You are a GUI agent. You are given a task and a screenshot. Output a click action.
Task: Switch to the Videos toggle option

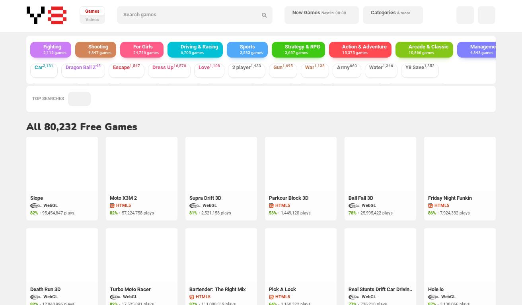click(x=92, y=19)
